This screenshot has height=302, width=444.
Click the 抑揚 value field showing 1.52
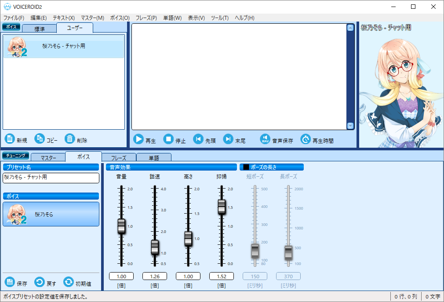(222, 276)
